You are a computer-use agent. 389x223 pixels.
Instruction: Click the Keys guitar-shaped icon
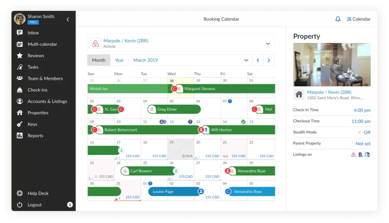20,124
